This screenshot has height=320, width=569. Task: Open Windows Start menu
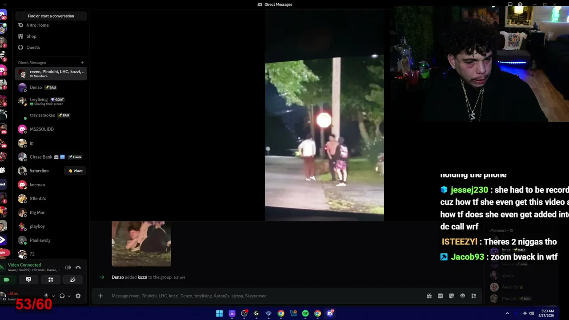tap(220, 313)
